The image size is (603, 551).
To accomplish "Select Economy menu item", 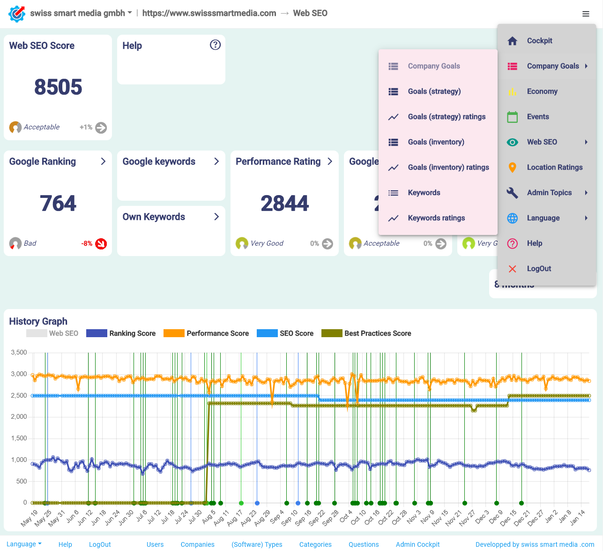I will [x=547, y=91].
